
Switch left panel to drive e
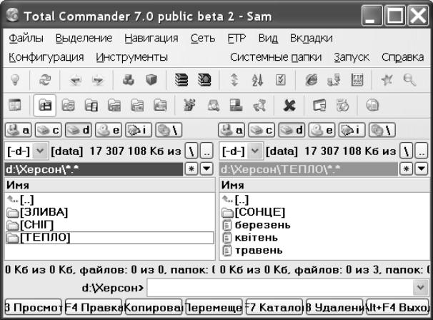coord(109,130)
